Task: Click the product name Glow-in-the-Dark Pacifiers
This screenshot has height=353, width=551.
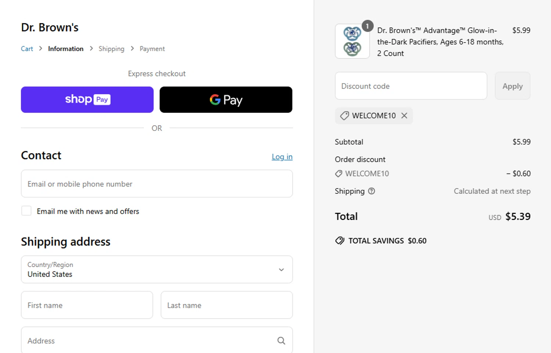Action: (x=440, y=42)
